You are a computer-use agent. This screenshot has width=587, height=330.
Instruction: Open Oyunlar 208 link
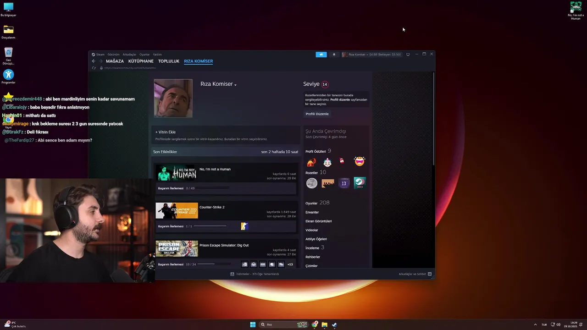[317, 203]
